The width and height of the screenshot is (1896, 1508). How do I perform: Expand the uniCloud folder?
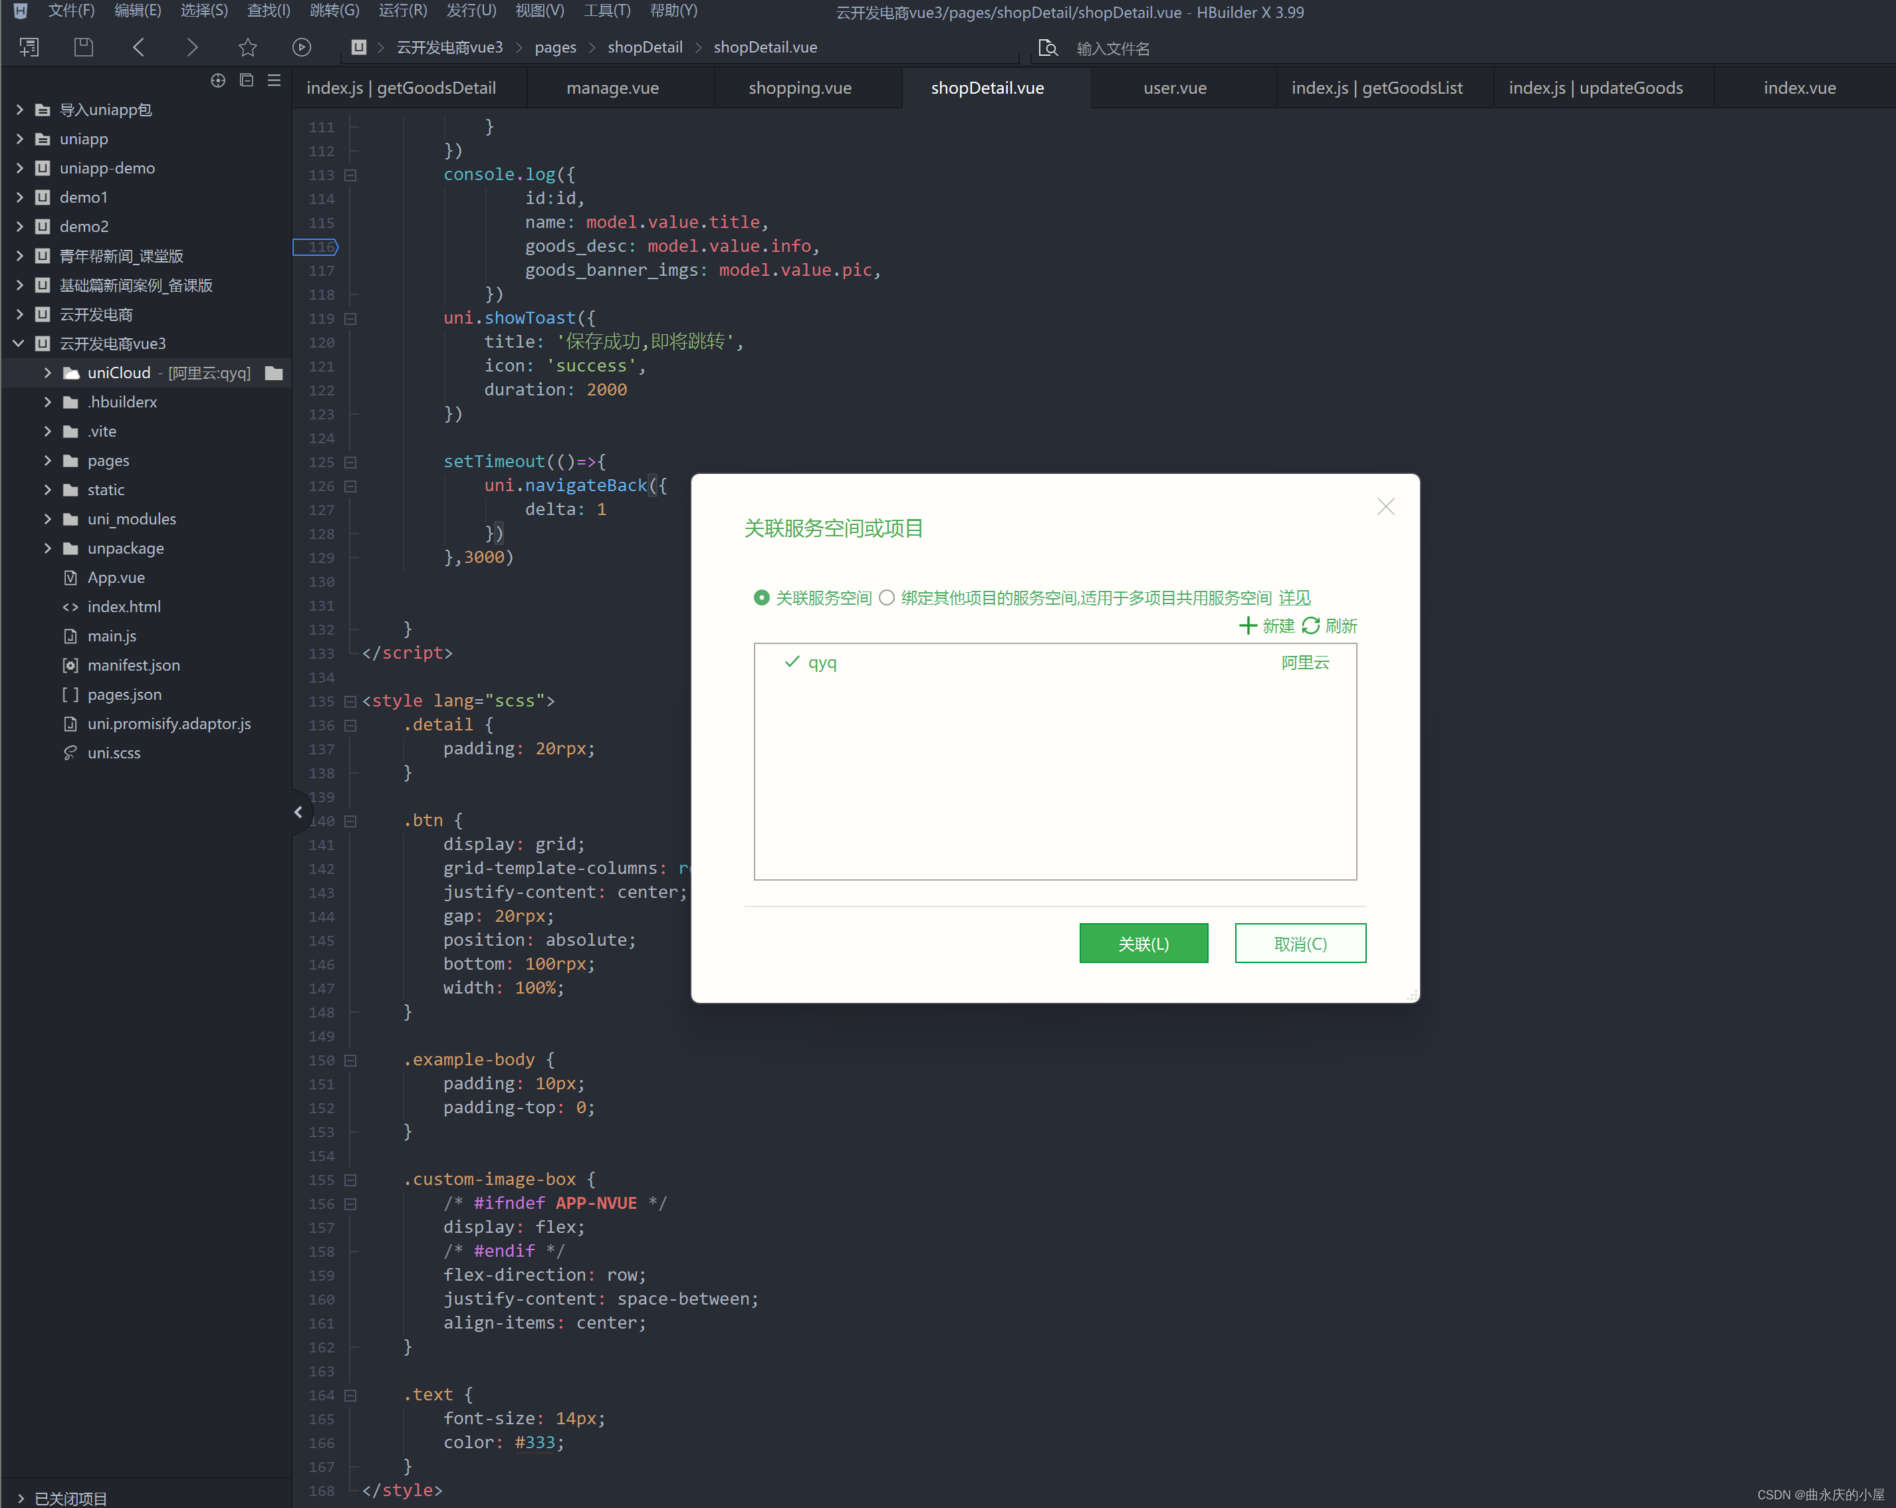click(x=47, y=373)
